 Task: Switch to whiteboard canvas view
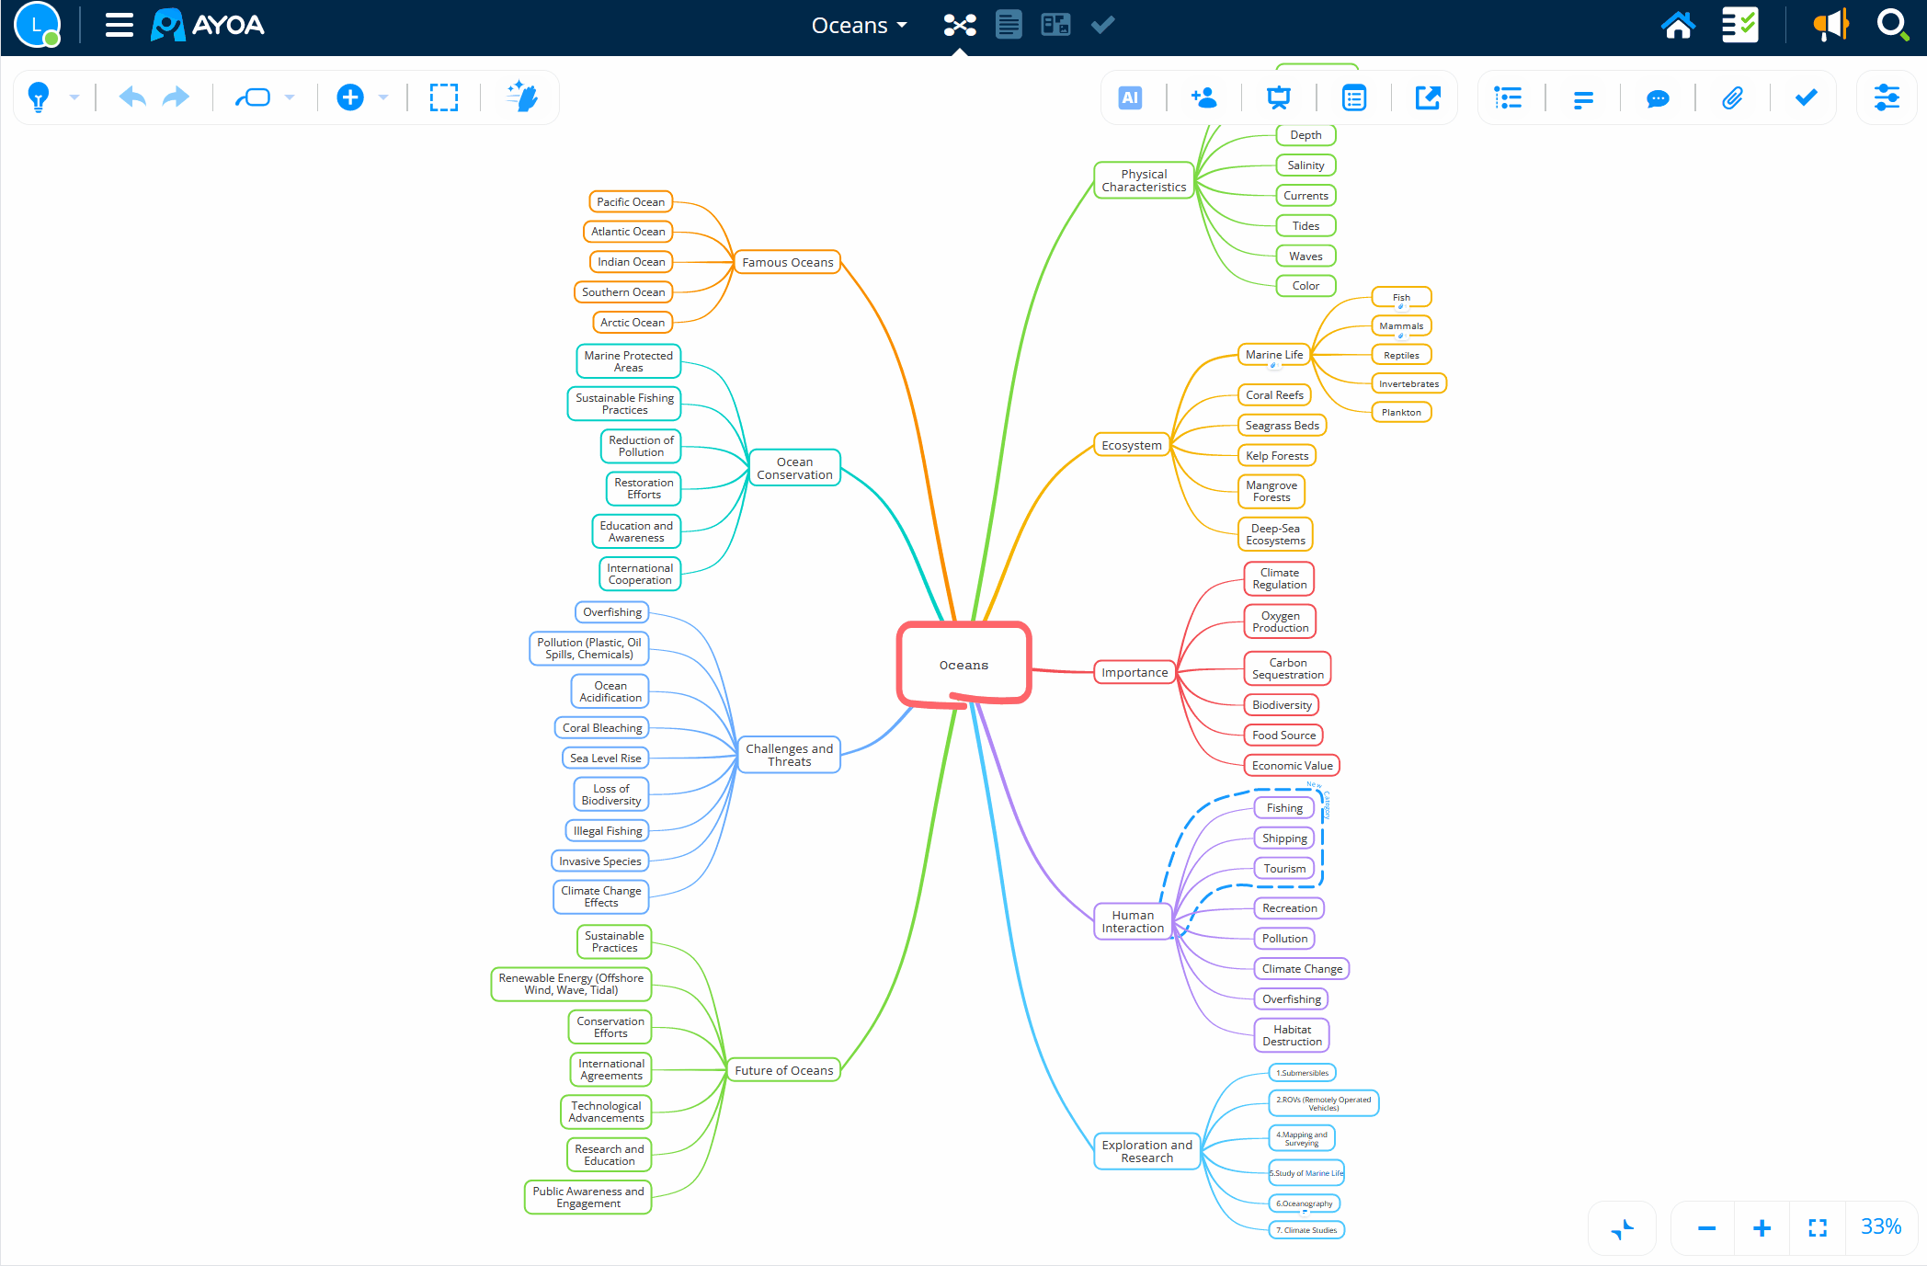[x=1055, y=25]
